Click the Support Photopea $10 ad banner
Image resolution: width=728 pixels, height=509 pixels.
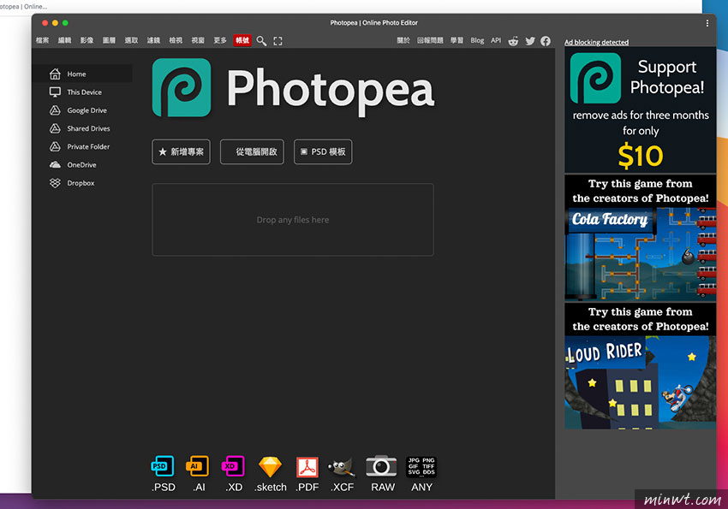coord(641,109)
